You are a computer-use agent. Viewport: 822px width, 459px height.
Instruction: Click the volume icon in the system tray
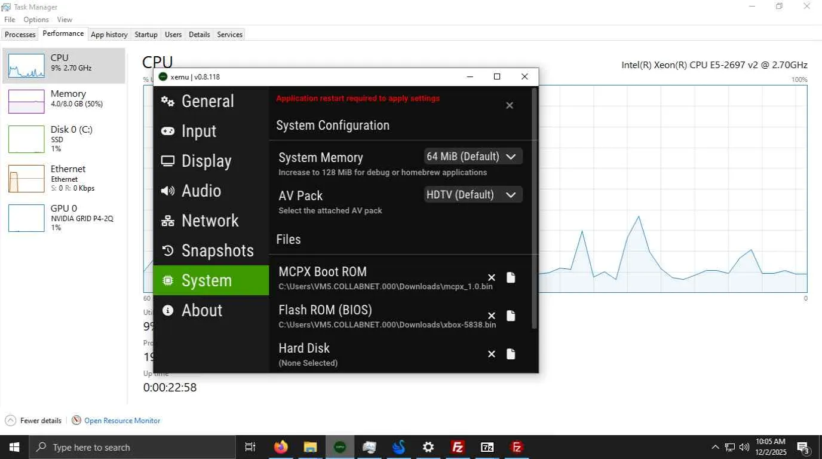coord(744,447)
